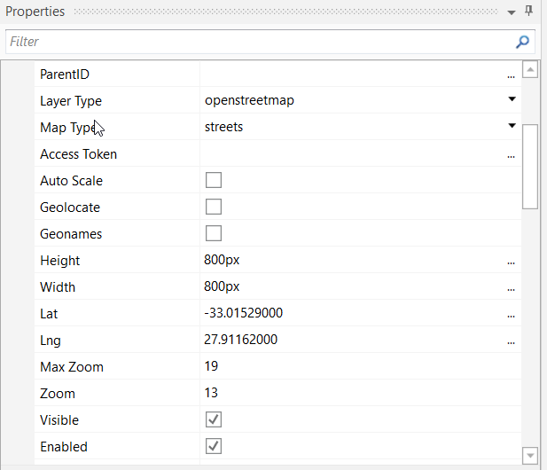Screen dimensions: 547x470
Task: Select the Max Zoom value field
Action: tap(355, 367)
